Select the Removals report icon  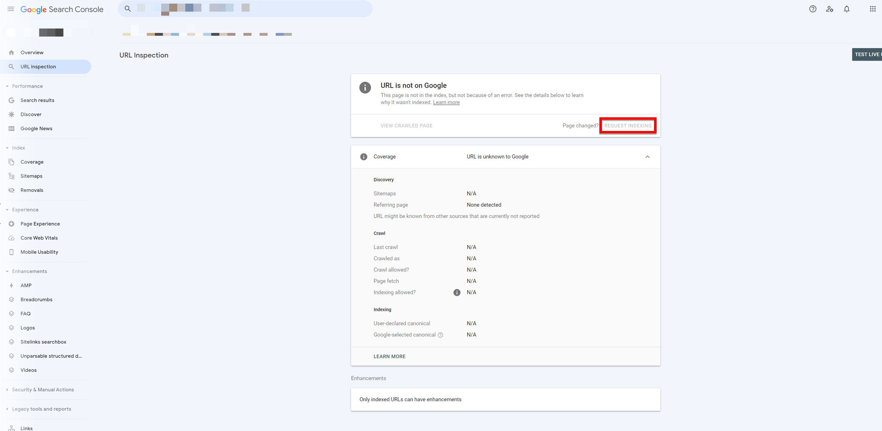[x=11, y=190]
